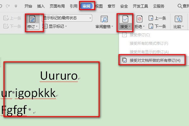Select 接受对文档所做的所有修订(H) menu item
This screenshot has width=189, height=126.
155,60
